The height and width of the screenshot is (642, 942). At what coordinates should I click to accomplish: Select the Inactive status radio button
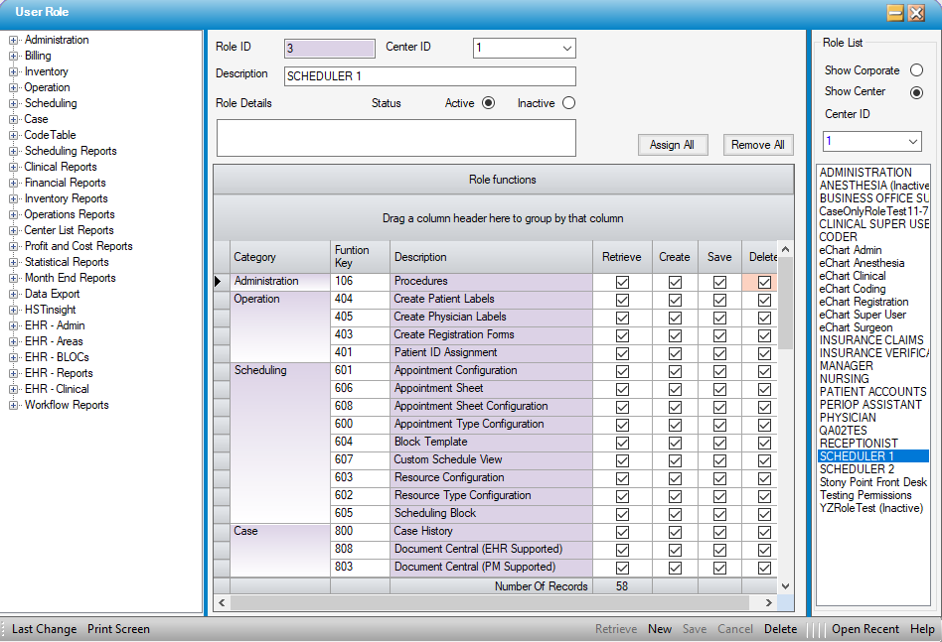(x=568, y=103)
